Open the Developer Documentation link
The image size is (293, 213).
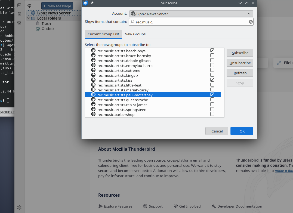pos(240,206)
